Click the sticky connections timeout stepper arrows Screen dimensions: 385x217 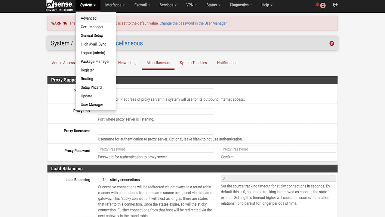333,178
